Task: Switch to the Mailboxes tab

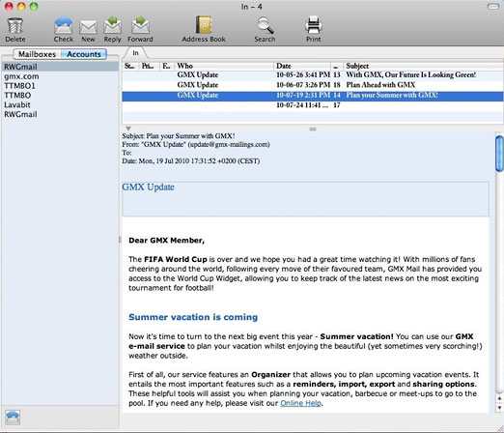Action: (x=37, y=54)
